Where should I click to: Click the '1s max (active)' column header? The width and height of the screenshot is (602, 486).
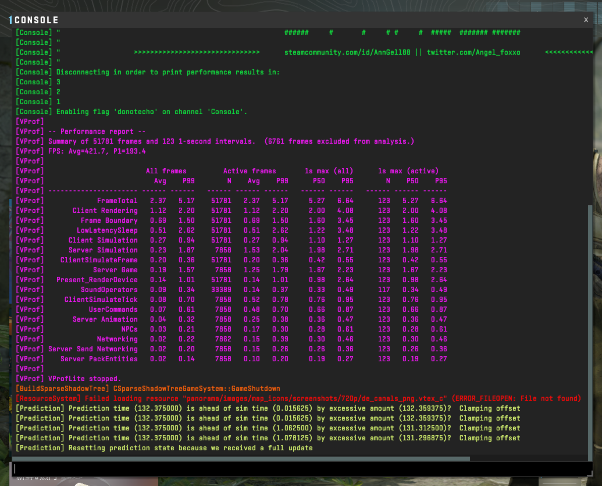(408, 171)
